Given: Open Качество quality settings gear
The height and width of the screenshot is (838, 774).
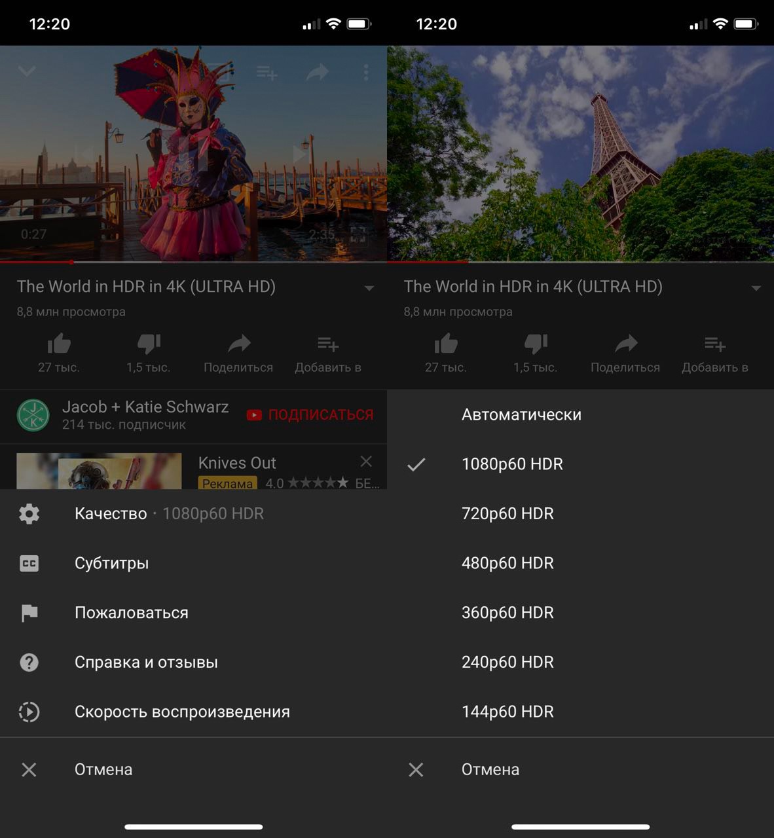Looking at the screenshot, I should (29, 514).
